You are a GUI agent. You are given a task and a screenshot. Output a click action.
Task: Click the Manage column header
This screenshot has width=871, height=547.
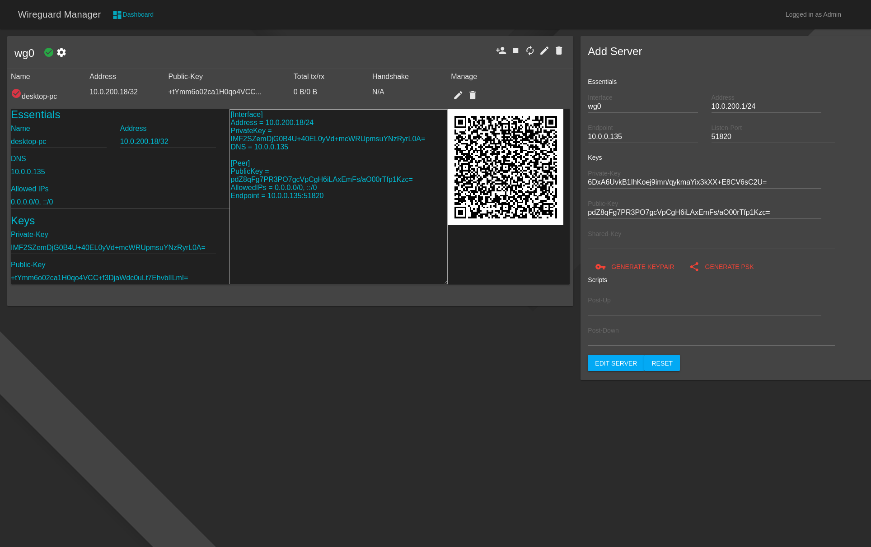tap(464, 76)
